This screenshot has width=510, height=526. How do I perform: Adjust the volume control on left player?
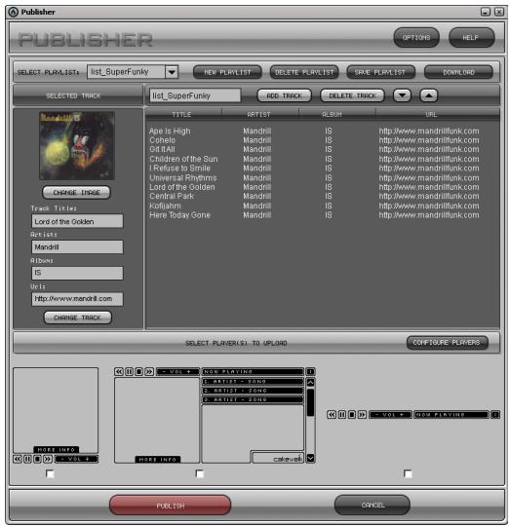[x=76, y=459]
